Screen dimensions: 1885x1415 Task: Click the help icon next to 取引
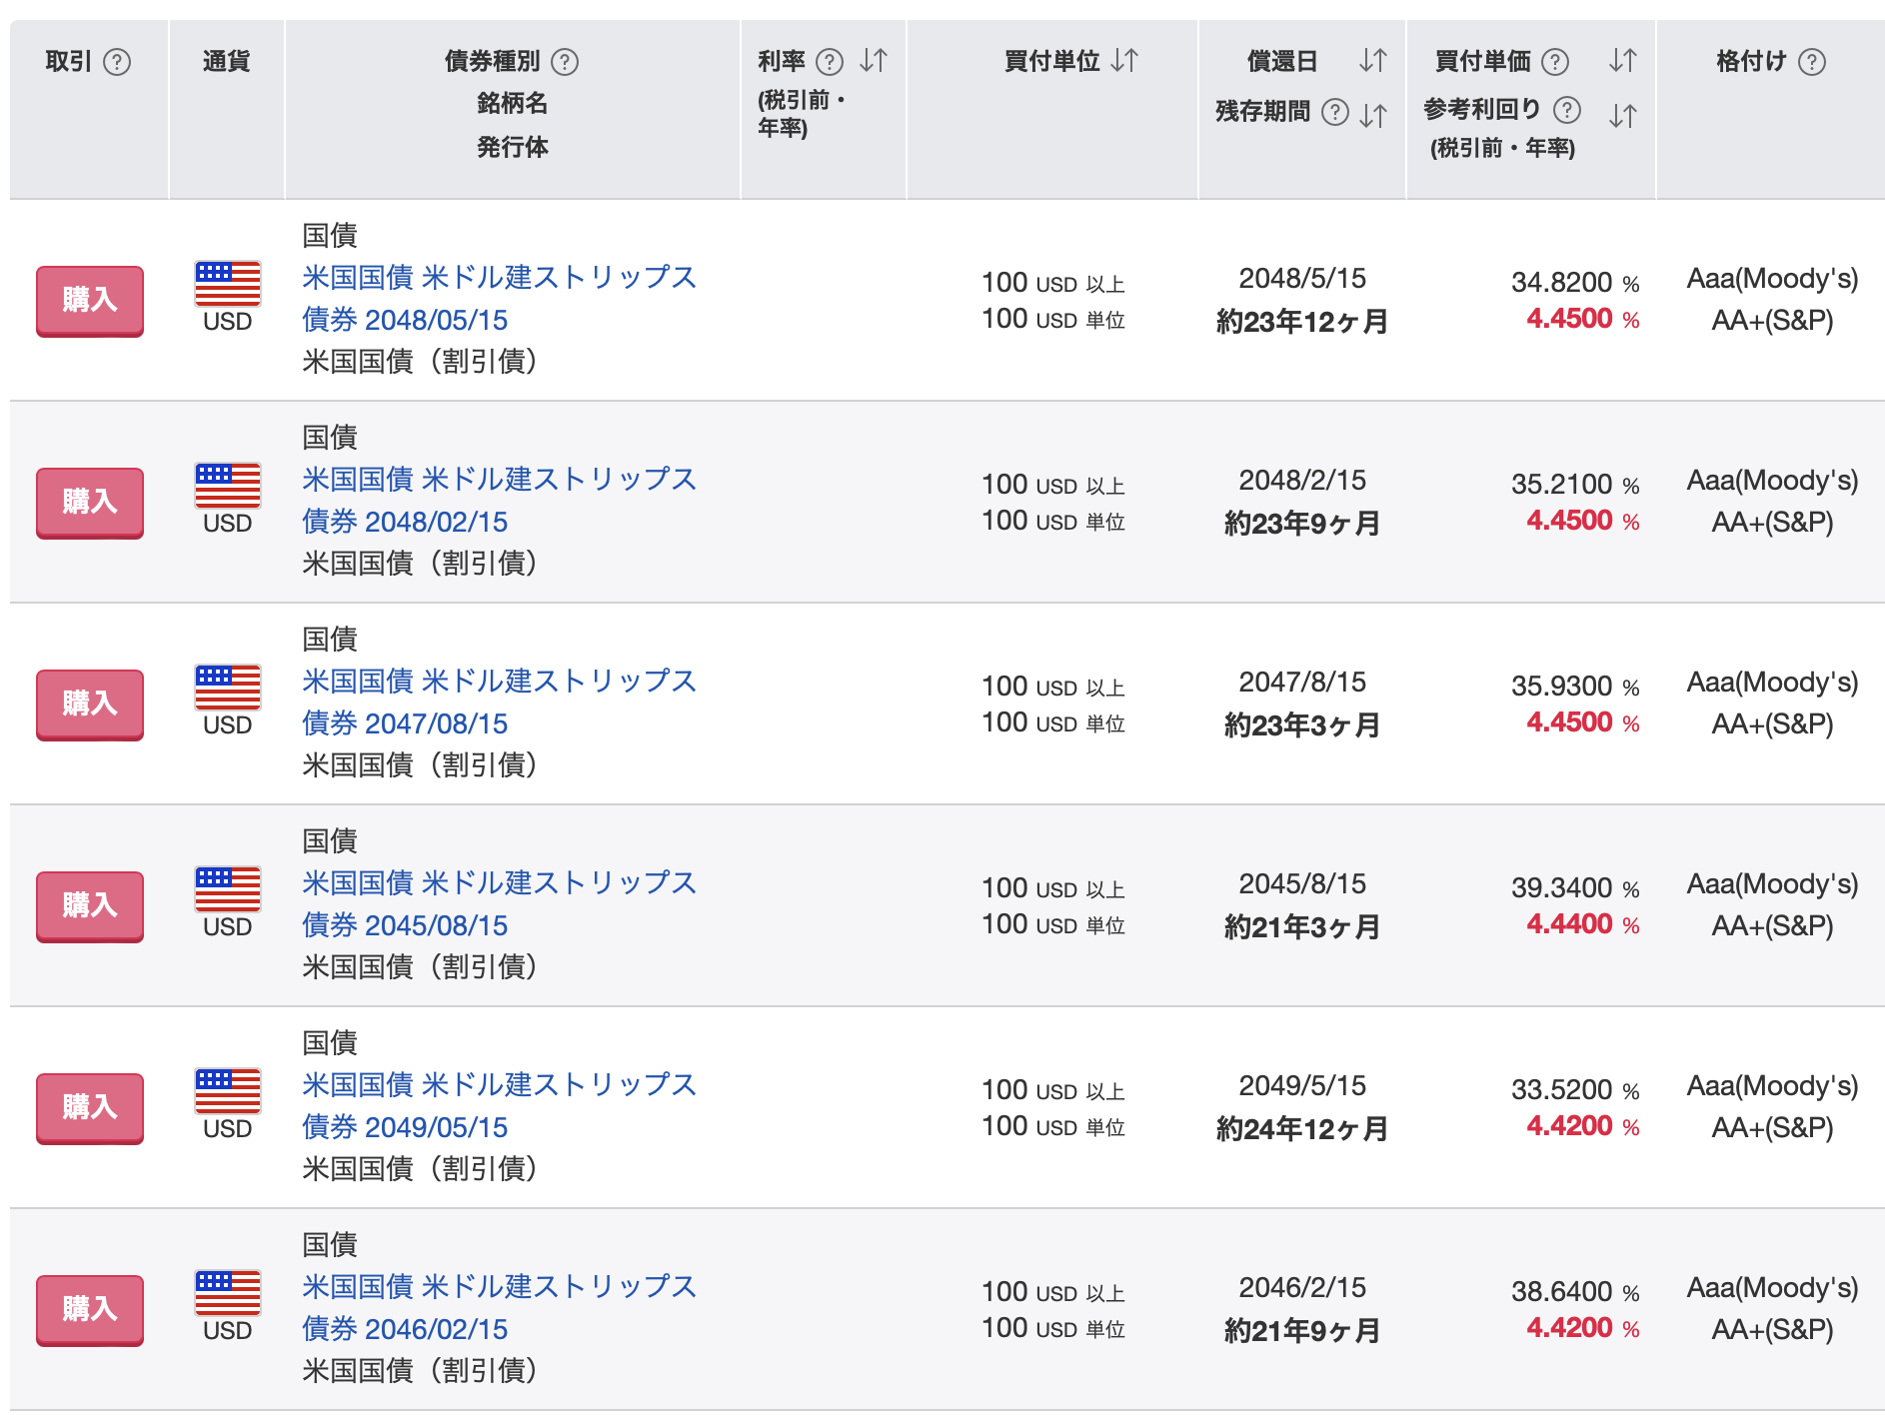[117, 62]
